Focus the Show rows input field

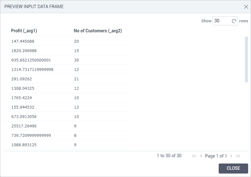[x=222, y=21]
